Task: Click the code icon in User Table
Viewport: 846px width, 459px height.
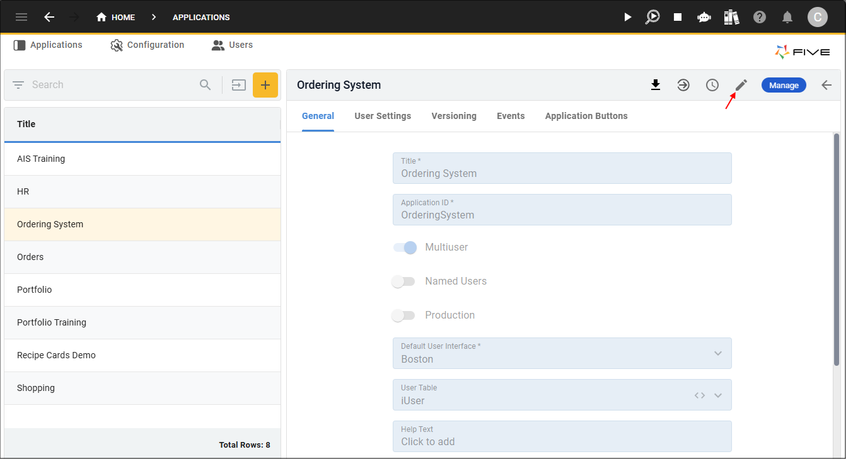Action: point(700,395)
